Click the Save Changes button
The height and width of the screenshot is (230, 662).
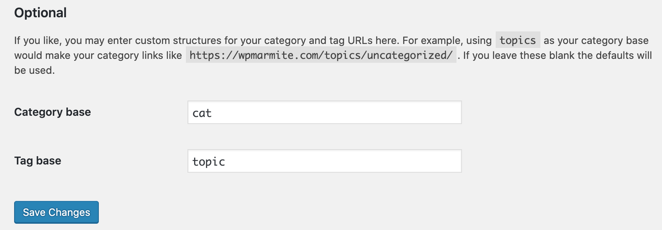click(x=56, y=212)
